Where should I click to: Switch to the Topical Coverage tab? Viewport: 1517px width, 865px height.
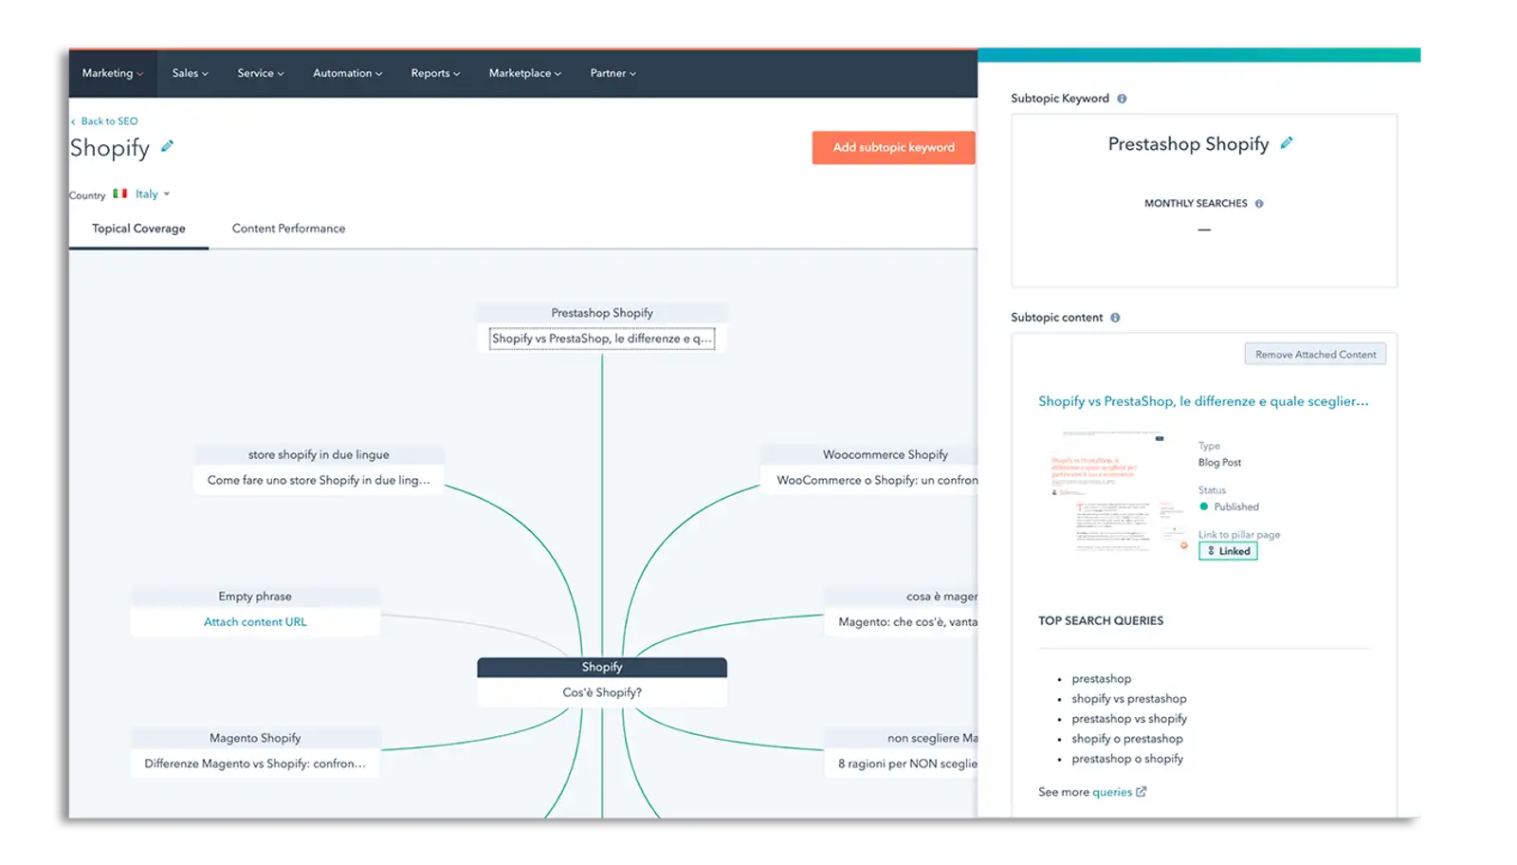point(138,229)
